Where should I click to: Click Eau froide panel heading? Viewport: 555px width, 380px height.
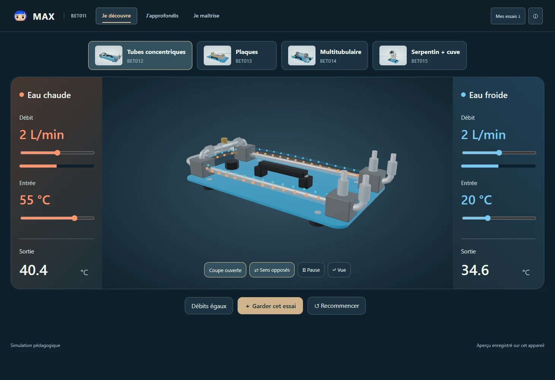pos(488,95)
